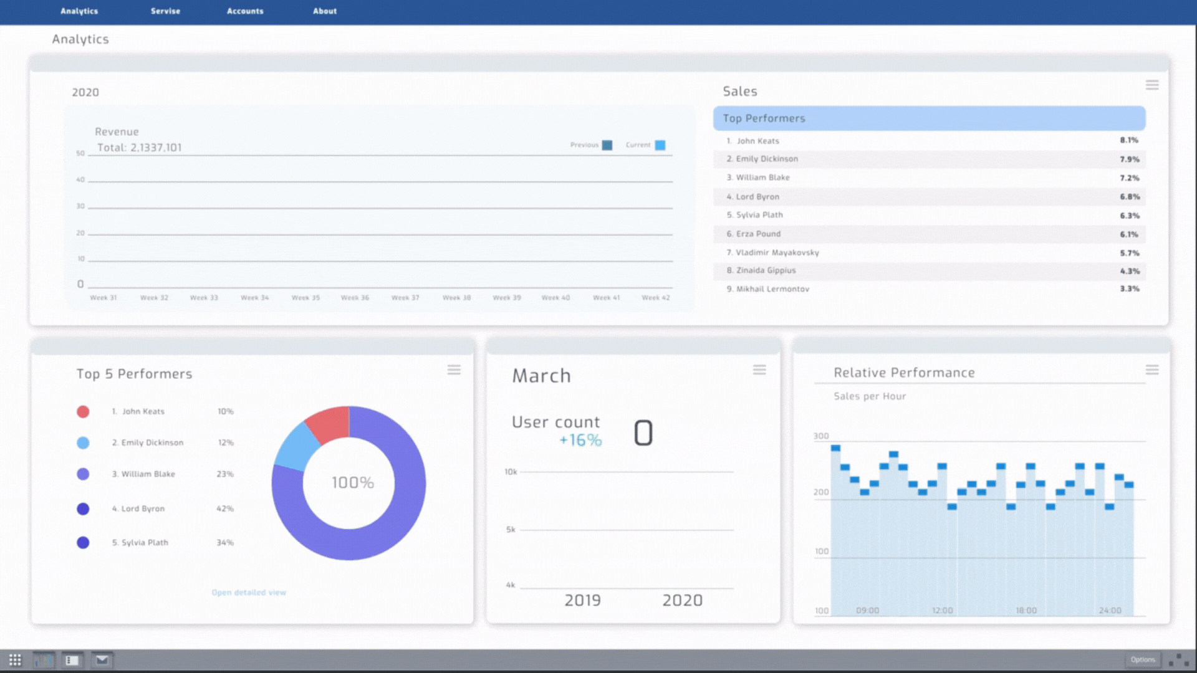Open the Analytics menu item
This screenshot has height=673, width=1197.
[x=79, y=11]
